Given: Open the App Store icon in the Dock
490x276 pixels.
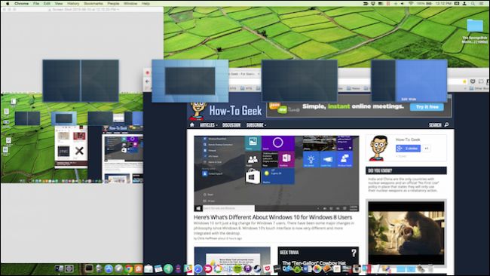Looking at the screenshot, I should (109, 268).
